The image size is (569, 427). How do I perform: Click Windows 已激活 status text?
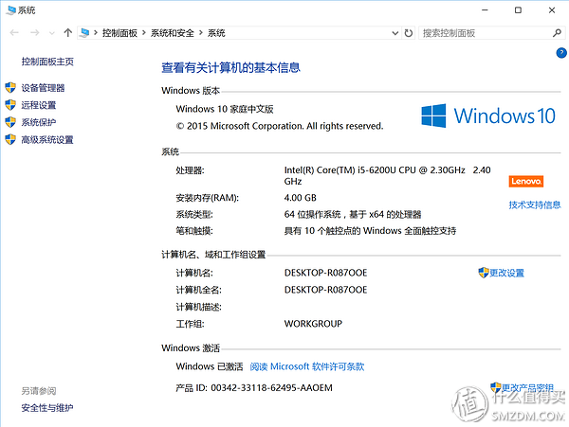coord(210,366)
